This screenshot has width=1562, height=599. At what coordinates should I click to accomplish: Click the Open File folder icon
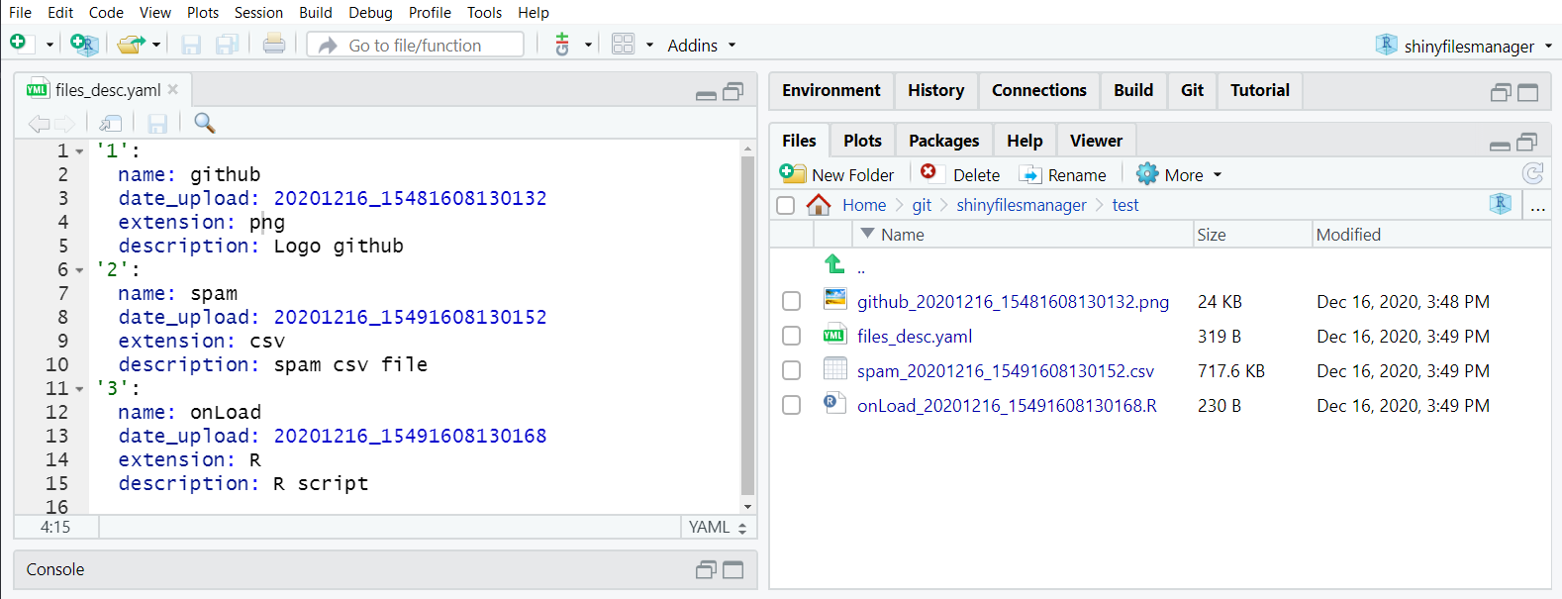[x=130, y=45]
